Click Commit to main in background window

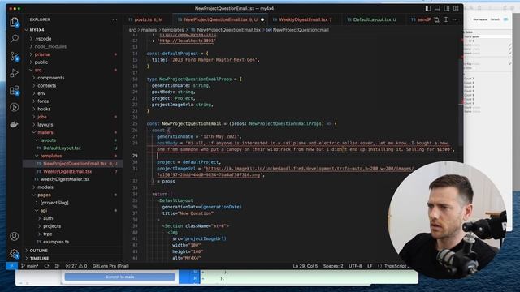tap(119, 277)
